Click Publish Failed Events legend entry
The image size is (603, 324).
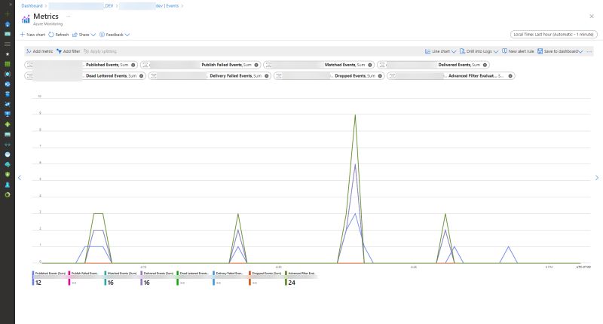[x=85, y=278]
